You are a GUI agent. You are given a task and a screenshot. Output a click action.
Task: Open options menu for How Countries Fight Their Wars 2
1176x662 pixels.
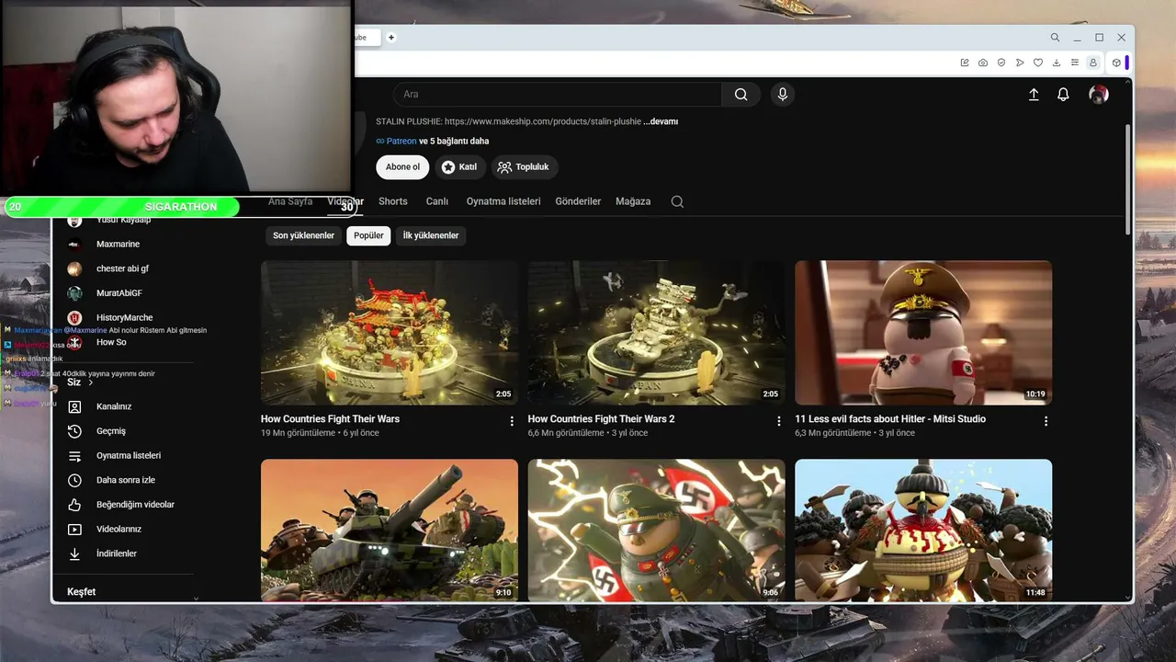(779, 421)
